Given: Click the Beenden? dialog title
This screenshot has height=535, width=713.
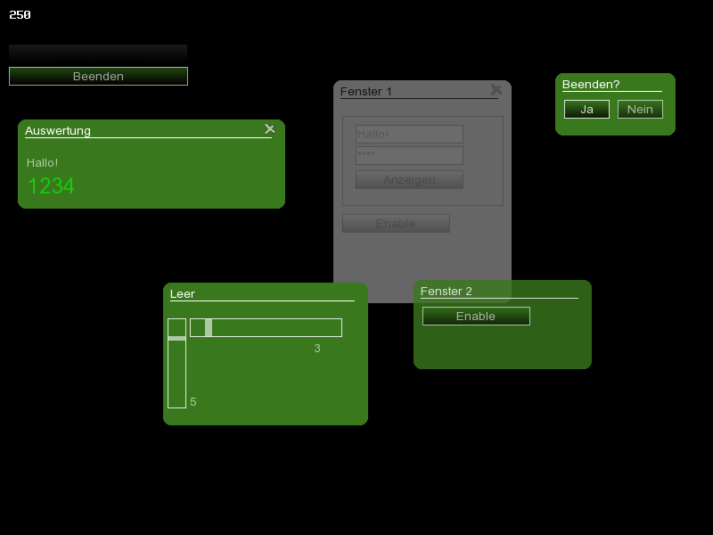Looking at the screenshot, I should [591, 85].
